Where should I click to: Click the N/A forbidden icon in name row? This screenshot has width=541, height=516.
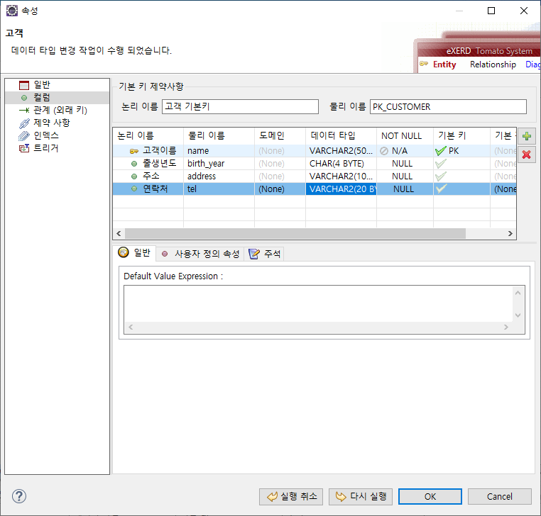click(x=384, y=151)
